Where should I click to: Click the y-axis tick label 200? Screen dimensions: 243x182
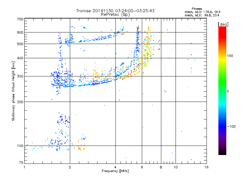(x=20, y=102)
